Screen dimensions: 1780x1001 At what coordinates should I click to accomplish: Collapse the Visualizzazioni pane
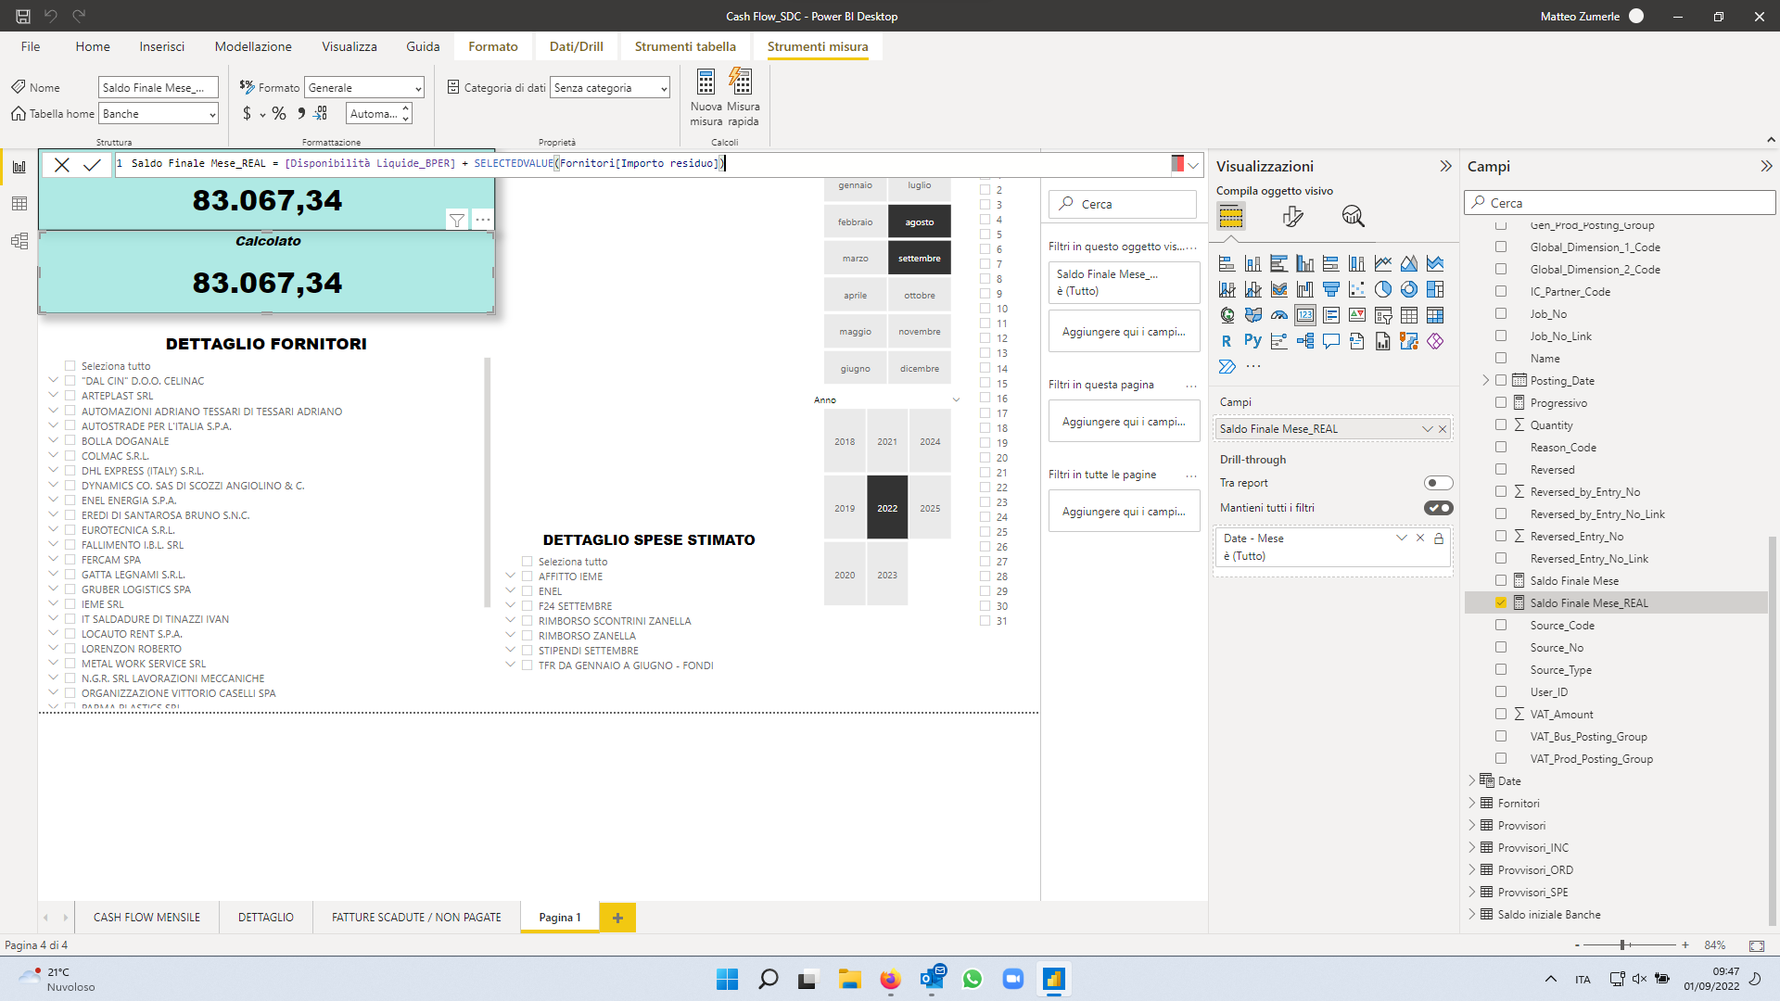pos(1445,167)
